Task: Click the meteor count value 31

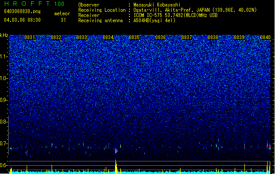Action: click(x=63, y=20)
